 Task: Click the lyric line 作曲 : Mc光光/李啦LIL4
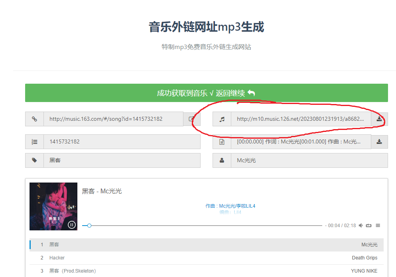[231, 206]
